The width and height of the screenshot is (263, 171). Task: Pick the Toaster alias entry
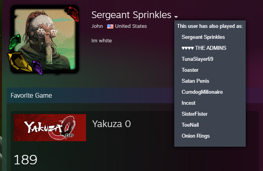coord(190,70)
